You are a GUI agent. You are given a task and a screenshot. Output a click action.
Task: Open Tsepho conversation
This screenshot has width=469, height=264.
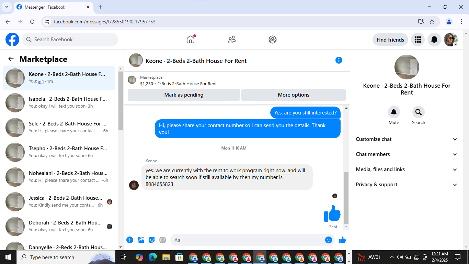pyautogui.click(x=59, y=152)
